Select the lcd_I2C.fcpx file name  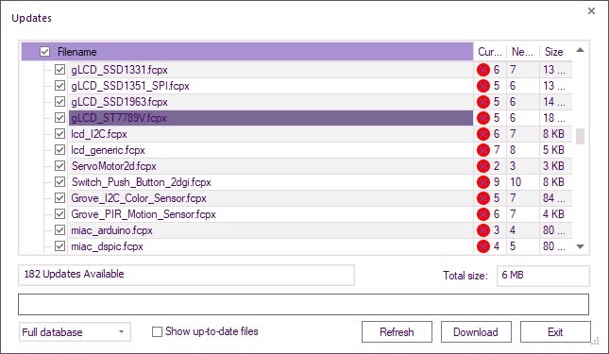pyautogui.click(x=99, y=134)
